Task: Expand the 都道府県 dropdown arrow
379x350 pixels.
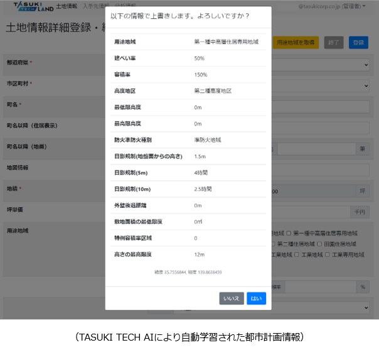Action: (x=366, y=65)
